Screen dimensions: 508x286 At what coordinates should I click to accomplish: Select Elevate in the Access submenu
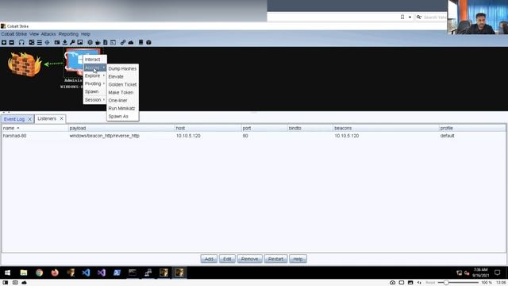point(122,76)
